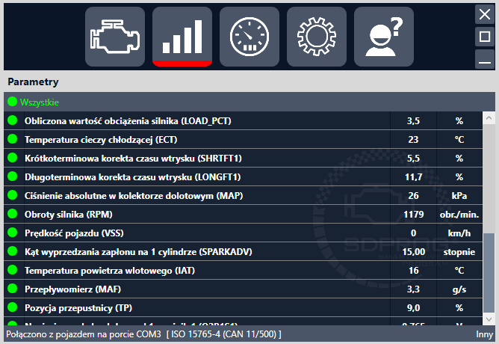This screenshot has width=499, height=344.
Task: Toggle the green Wszystkie indicator
Action: click(x=12, y=102)
